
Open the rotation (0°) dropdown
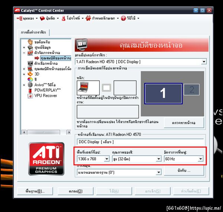pos(159,173)
